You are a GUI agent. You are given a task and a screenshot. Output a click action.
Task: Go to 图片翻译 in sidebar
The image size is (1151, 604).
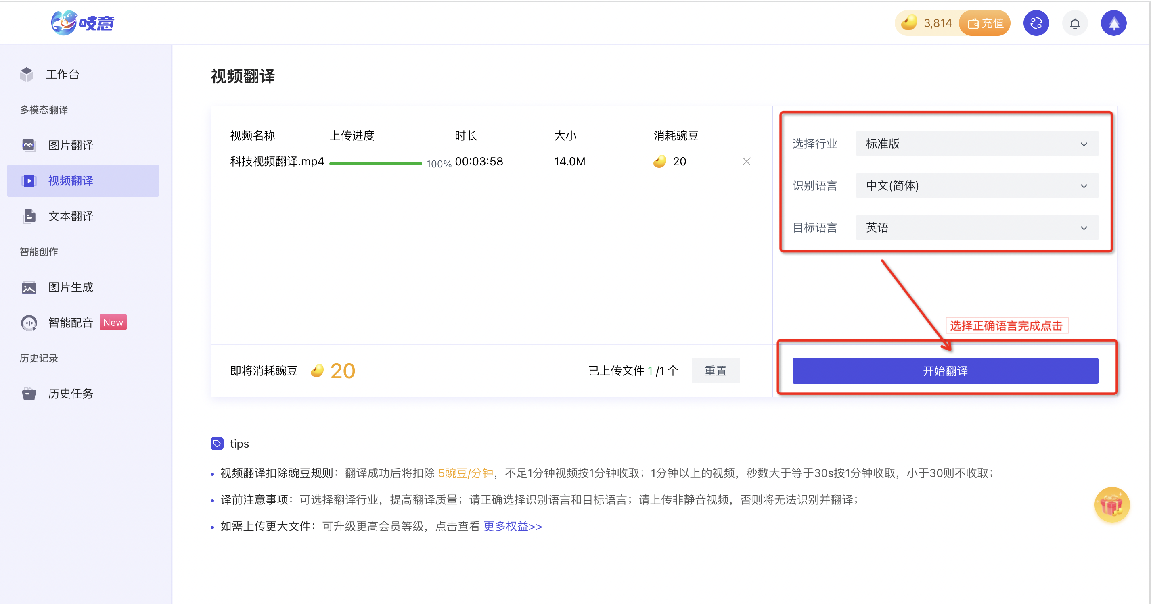click(71, 145)
